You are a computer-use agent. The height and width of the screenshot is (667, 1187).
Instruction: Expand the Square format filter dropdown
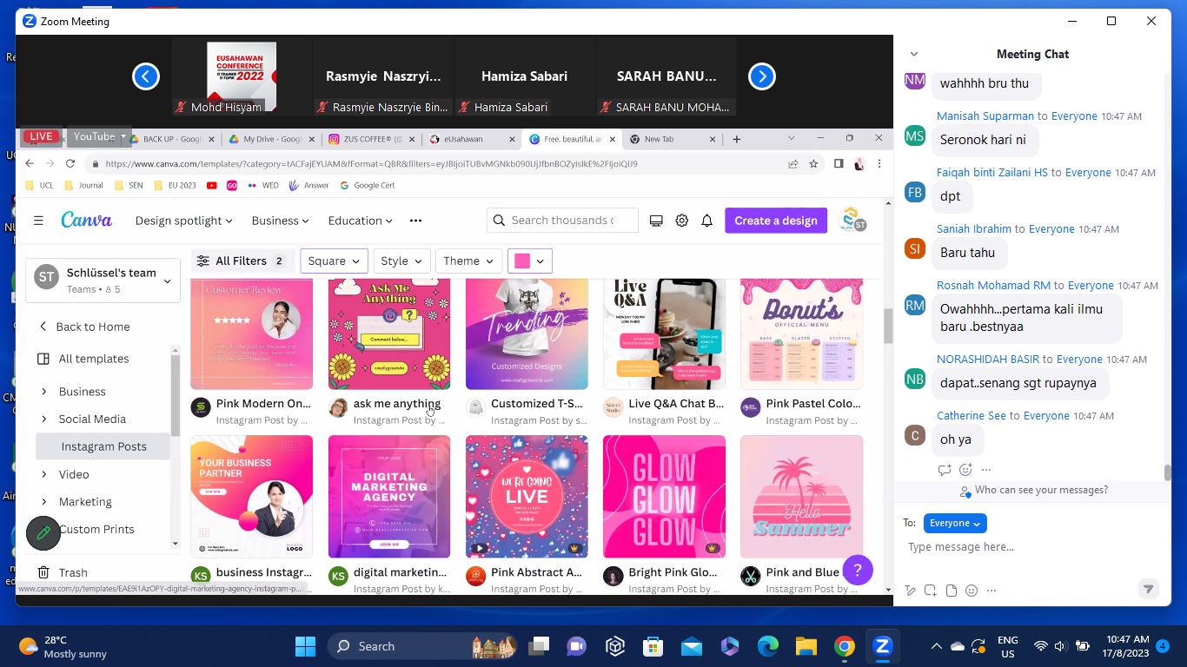[x=334, y=261]
